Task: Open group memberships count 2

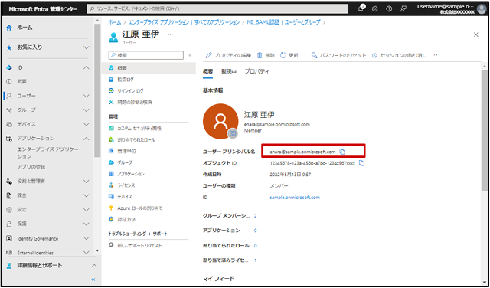Action: tap(255, 216)
